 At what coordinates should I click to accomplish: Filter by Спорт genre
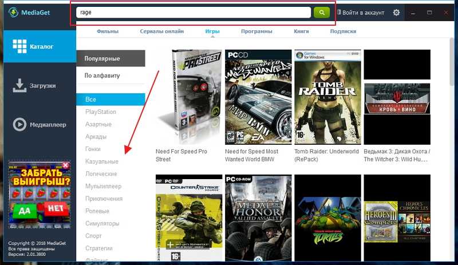pos(93,236)
